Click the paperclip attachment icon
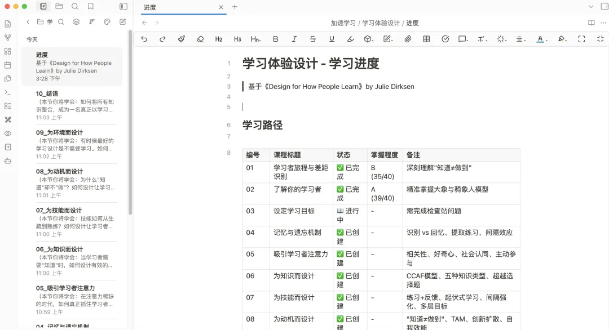Screen dimensions: 609x330 coord(408,39)
